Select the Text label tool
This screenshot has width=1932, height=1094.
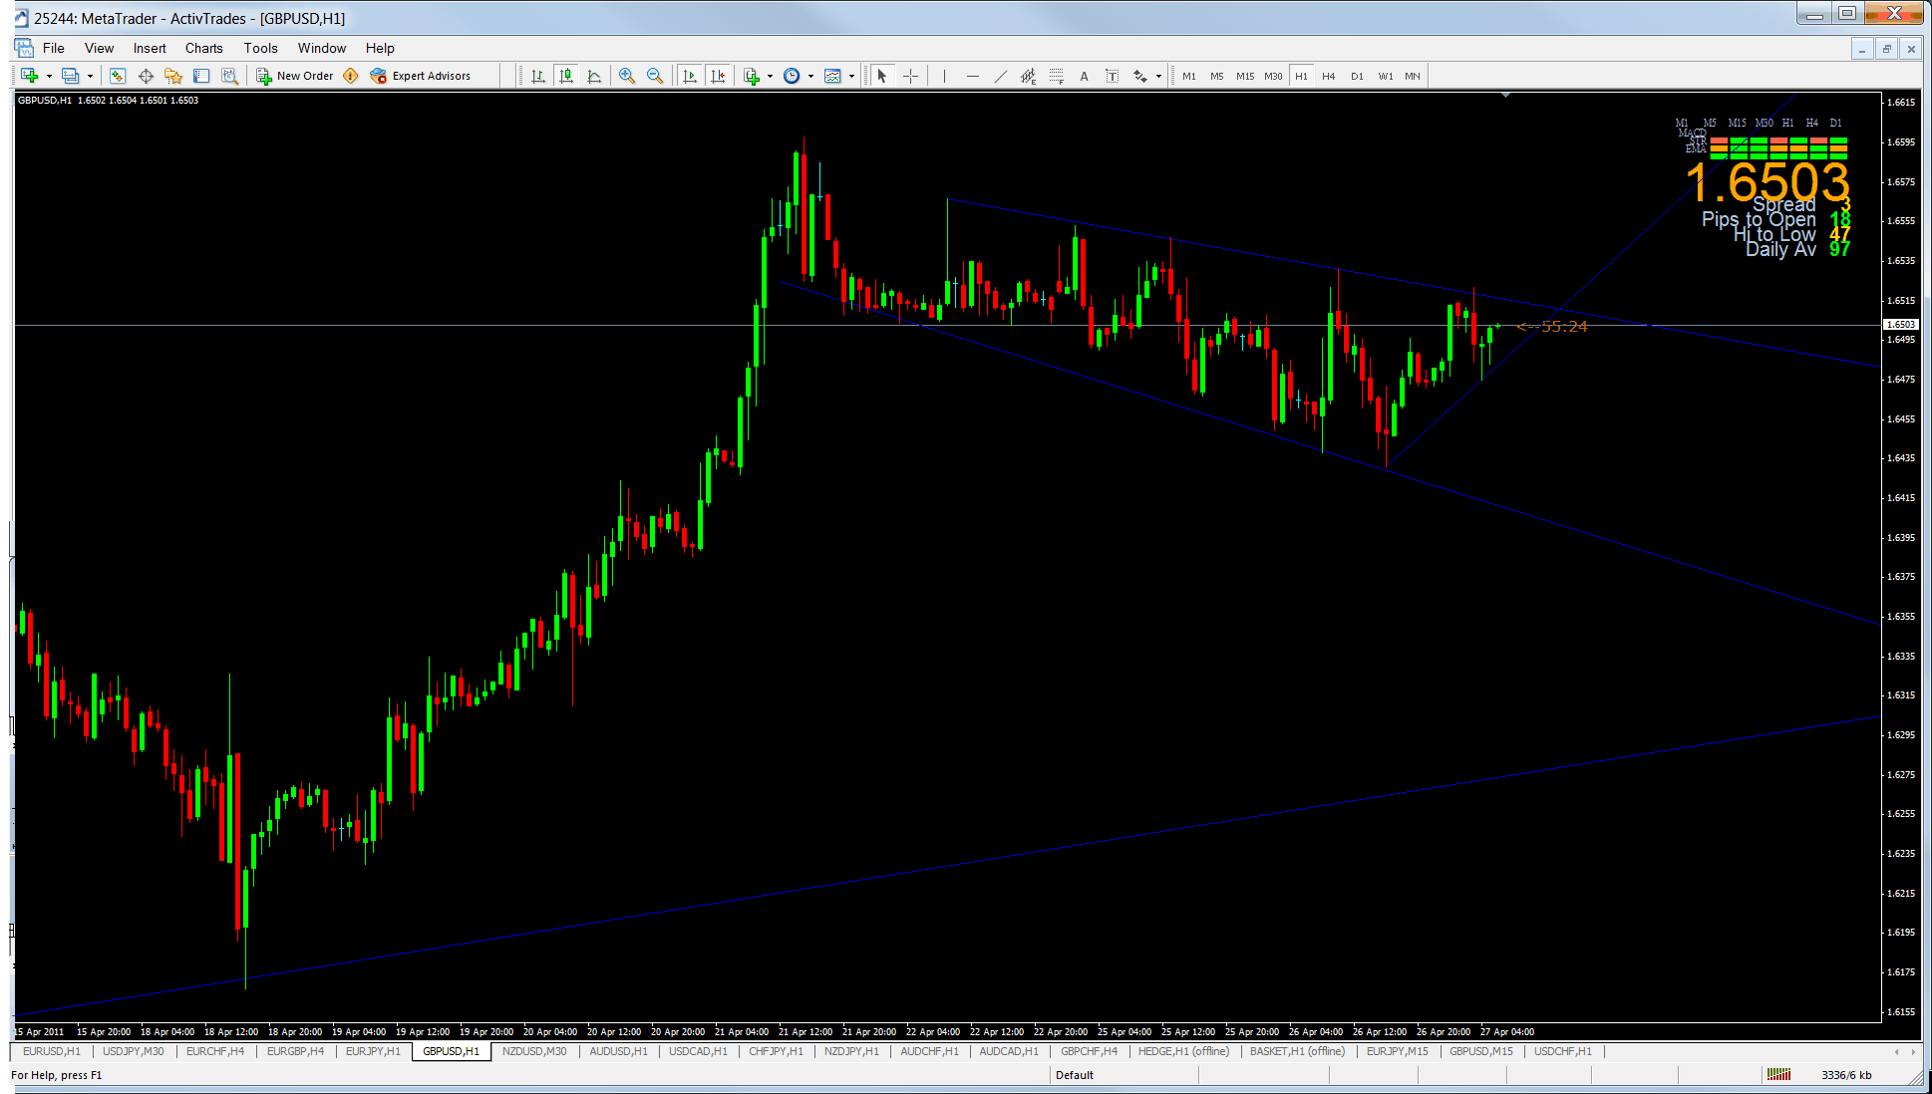[x=1113, y=76]
